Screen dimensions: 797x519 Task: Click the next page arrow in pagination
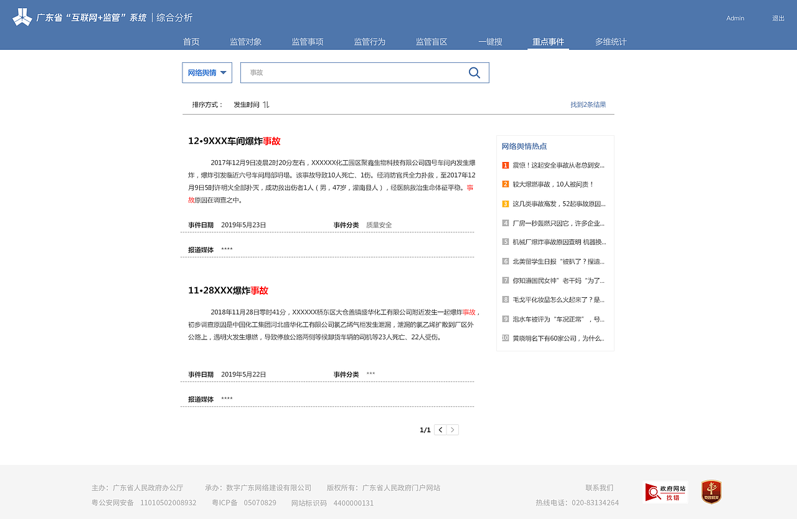pos(453,429)
